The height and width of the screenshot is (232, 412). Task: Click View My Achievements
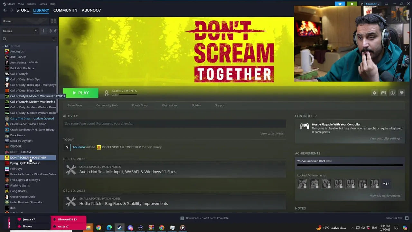(x=385, y=196)
